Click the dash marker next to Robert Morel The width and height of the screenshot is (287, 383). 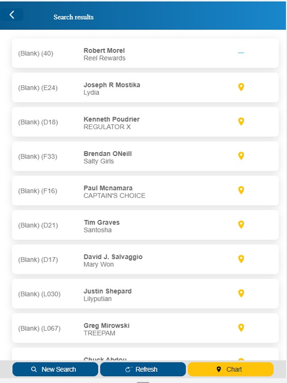tap(241, 53)
